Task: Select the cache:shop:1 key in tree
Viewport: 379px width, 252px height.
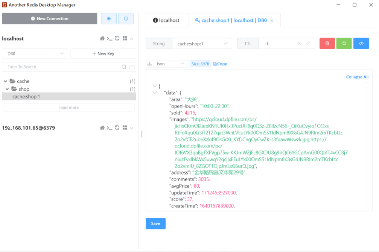Action: coord(26,97)
